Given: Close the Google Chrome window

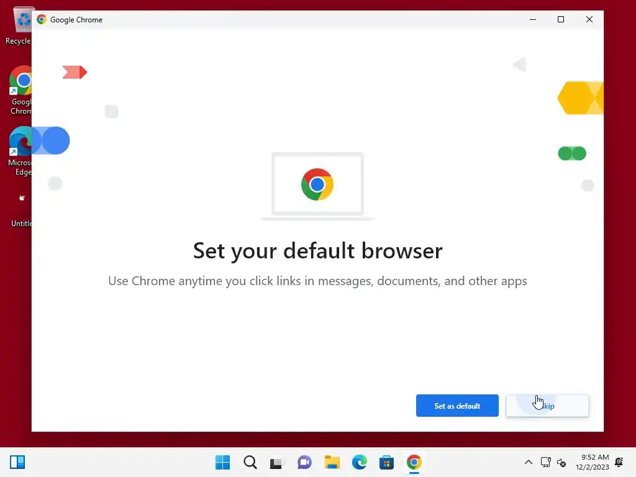Looking at the screenshot, I should pos(589,19).
